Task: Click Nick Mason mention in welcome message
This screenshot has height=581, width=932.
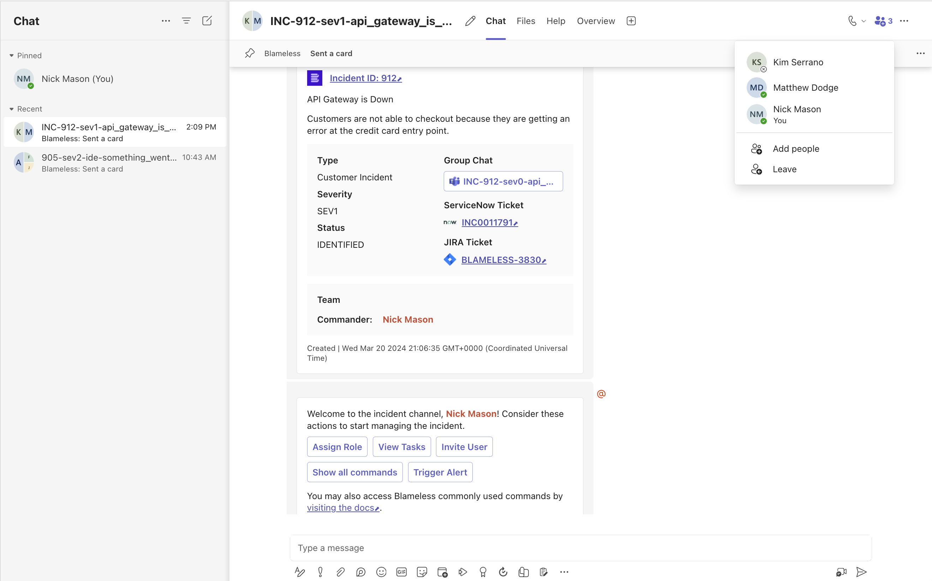Action: (x=471, y=414)
